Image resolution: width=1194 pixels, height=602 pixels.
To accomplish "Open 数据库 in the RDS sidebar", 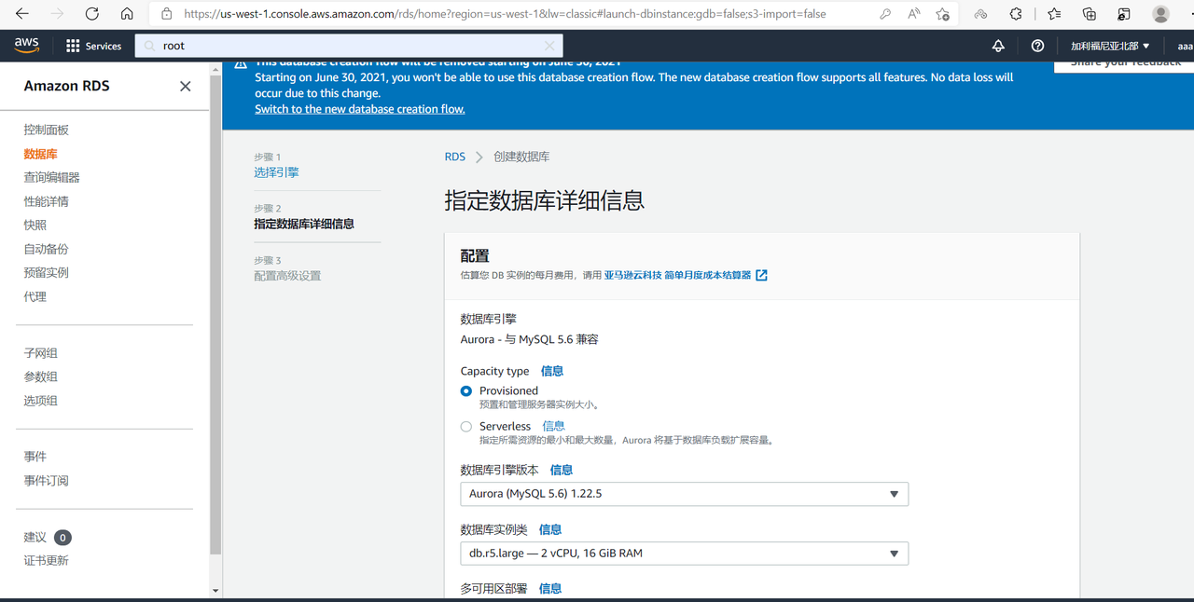I will point(41,154).
